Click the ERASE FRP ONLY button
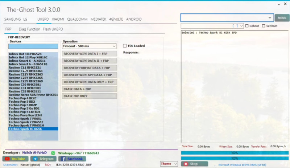Image resolution: width=290 pixels, height=168 pixels. 90,96
